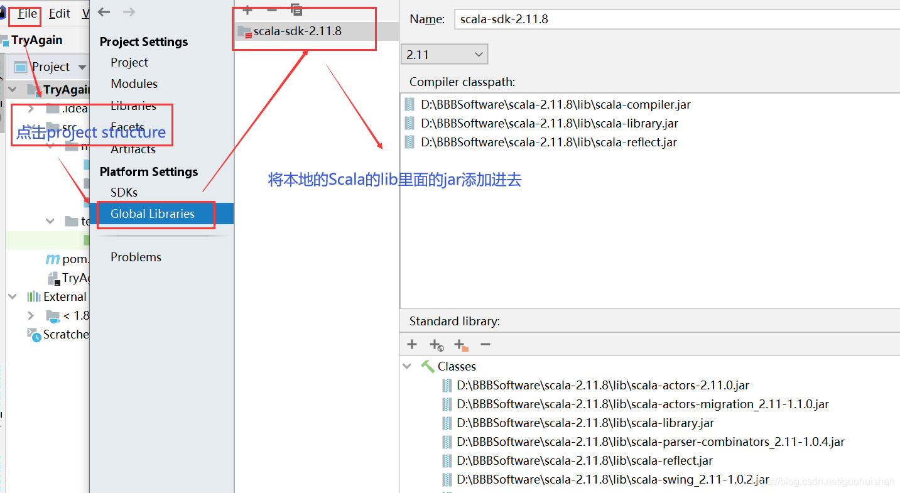900x493 pixels.
Task: Click the scala-swing jar archive icon
Action: tap(447, 479)
